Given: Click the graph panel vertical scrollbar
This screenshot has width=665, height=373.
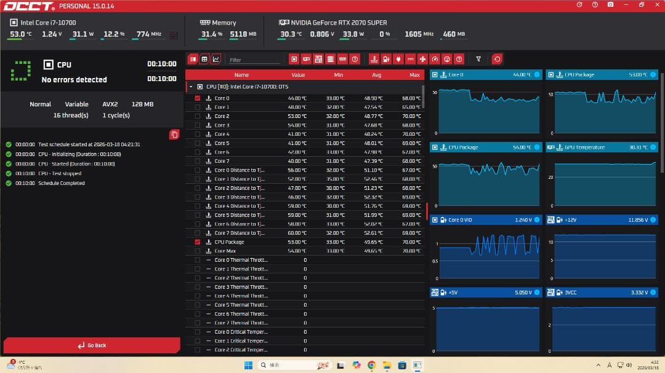Looking at the screenshot, I should pyautogui.click(x=662, y=123).
